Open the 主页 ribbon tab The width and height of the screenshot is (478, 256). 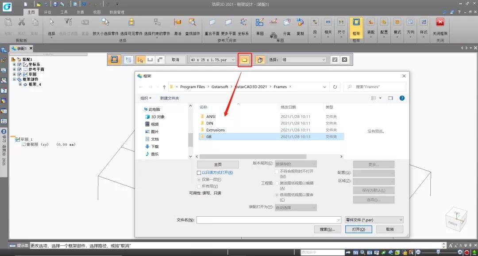(x=31, y=12)
